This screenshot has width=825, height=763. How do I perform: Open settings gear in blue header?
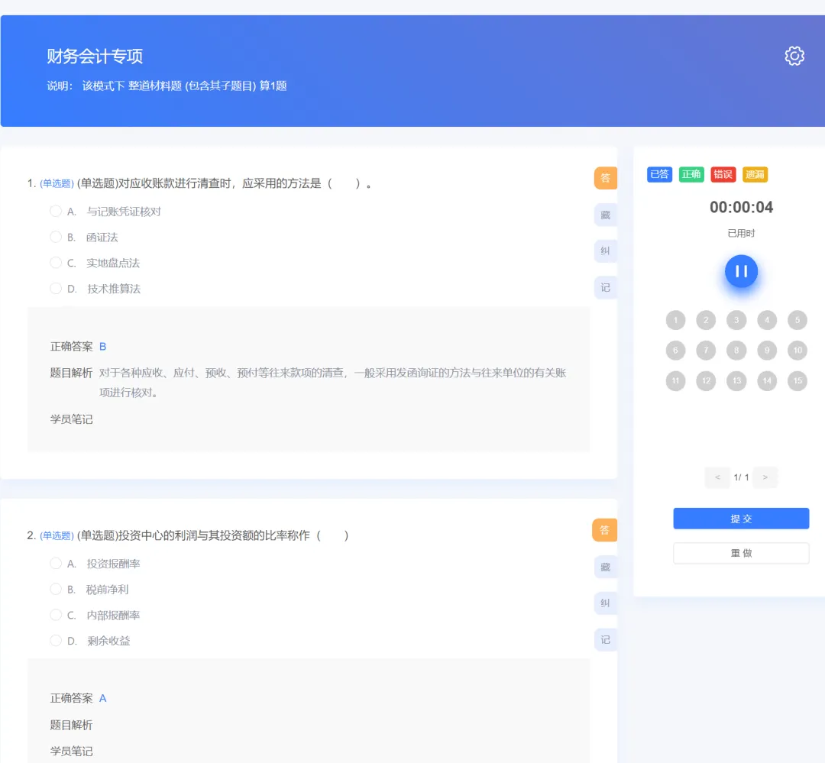pos(794,56)
